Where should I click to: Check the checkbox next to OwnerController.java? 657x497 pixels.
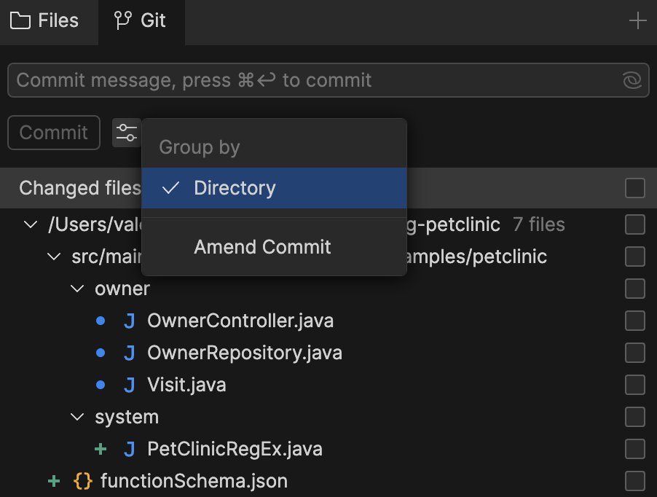click(634, 321)
